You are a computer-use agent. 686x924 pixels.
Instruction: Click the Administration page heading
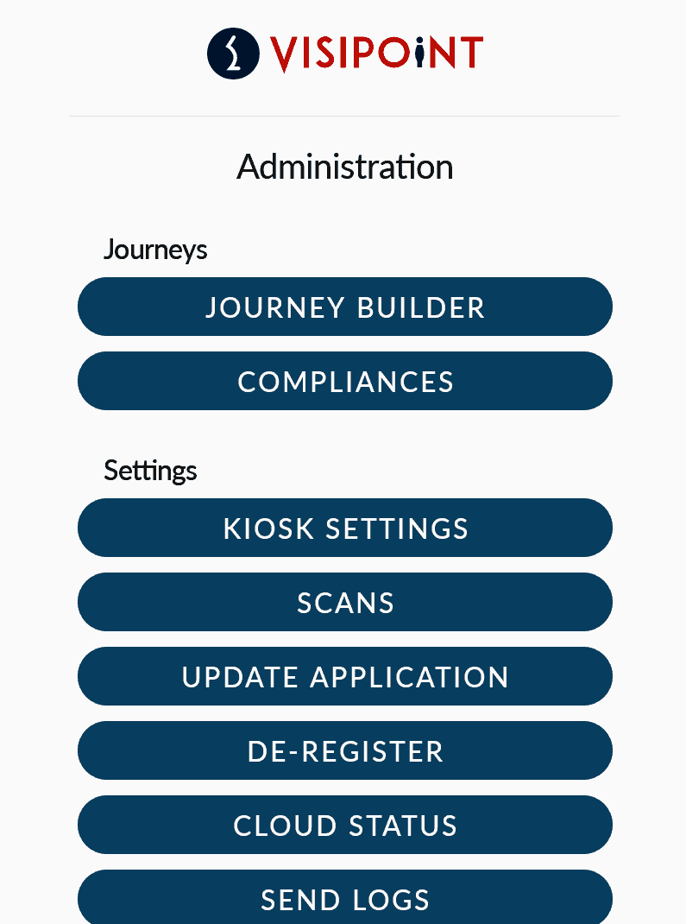[x=345, y=167]
